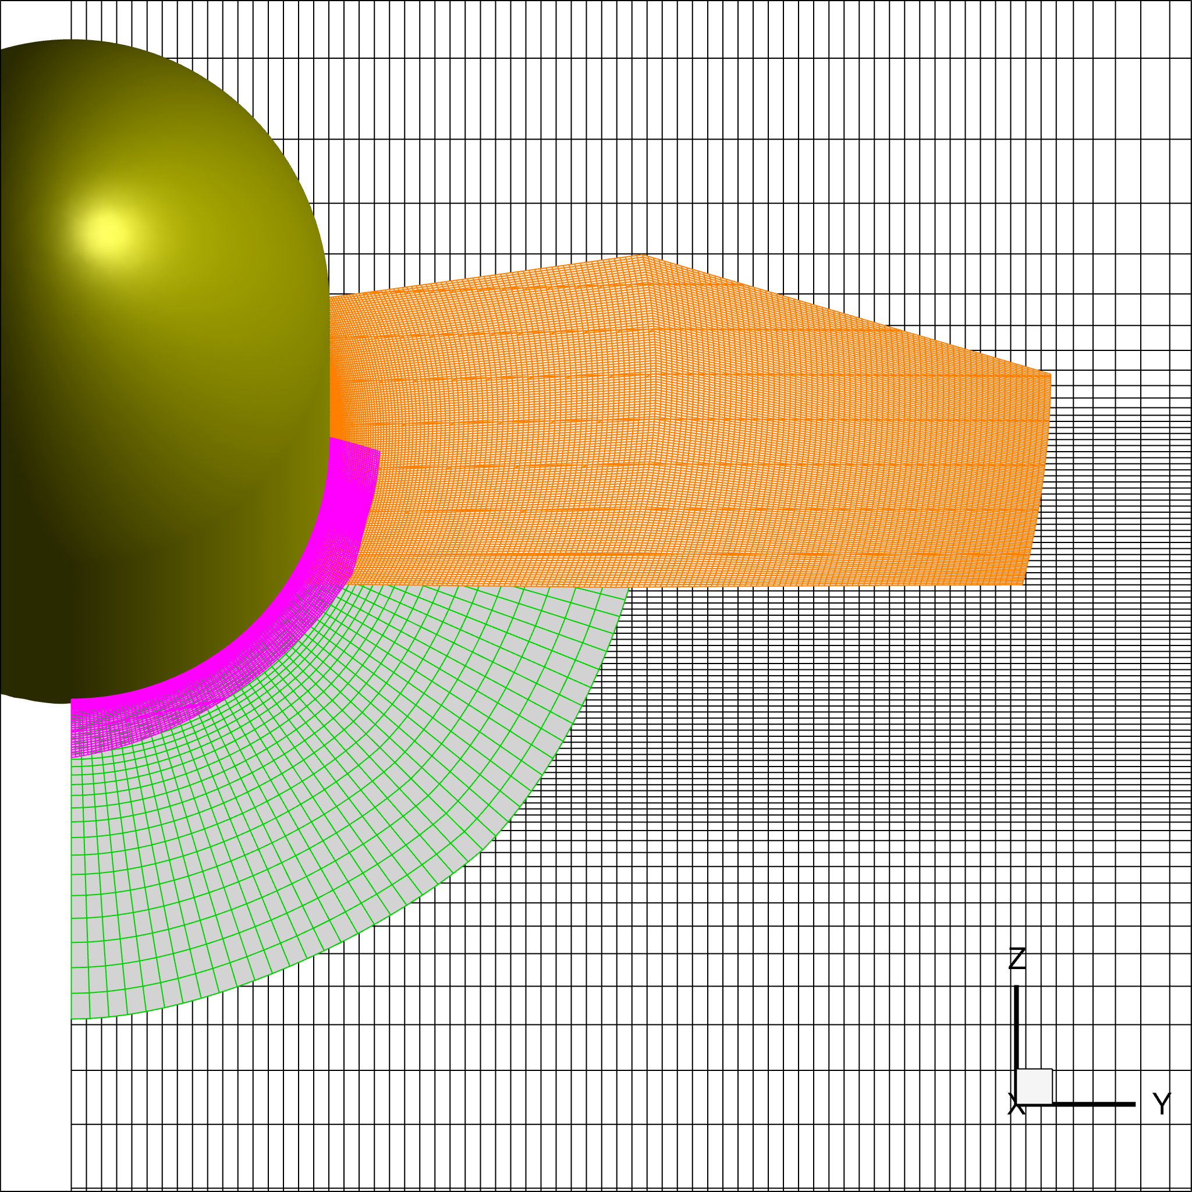Click the bright specular highlight on sphere

[x=109, y=234]
